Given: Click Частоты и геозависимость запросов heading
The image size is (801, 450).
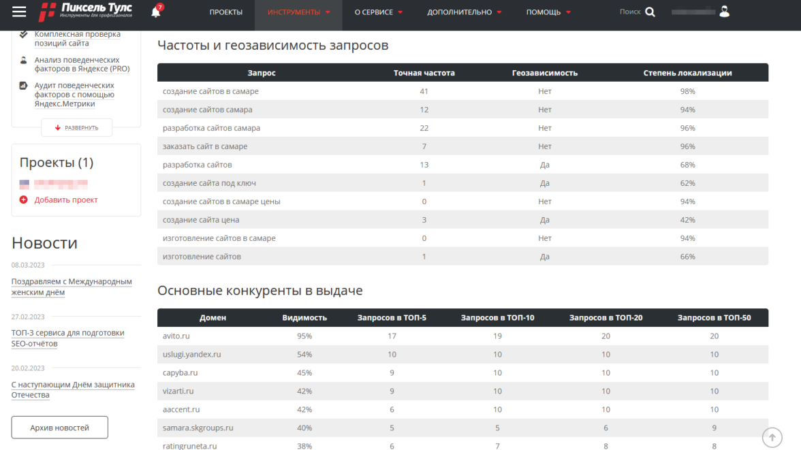Looking at the screenshot, I should 272,46.
